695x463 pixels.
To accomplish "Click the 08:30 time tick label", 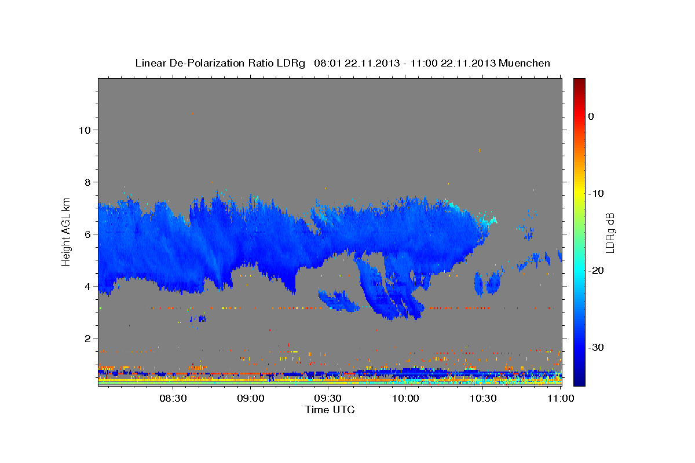I will [173, 399].
